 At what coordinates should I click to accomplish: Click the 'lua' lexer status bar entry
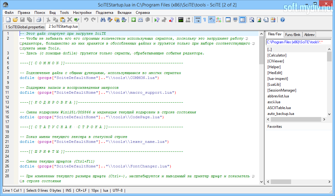click(106, 190)
